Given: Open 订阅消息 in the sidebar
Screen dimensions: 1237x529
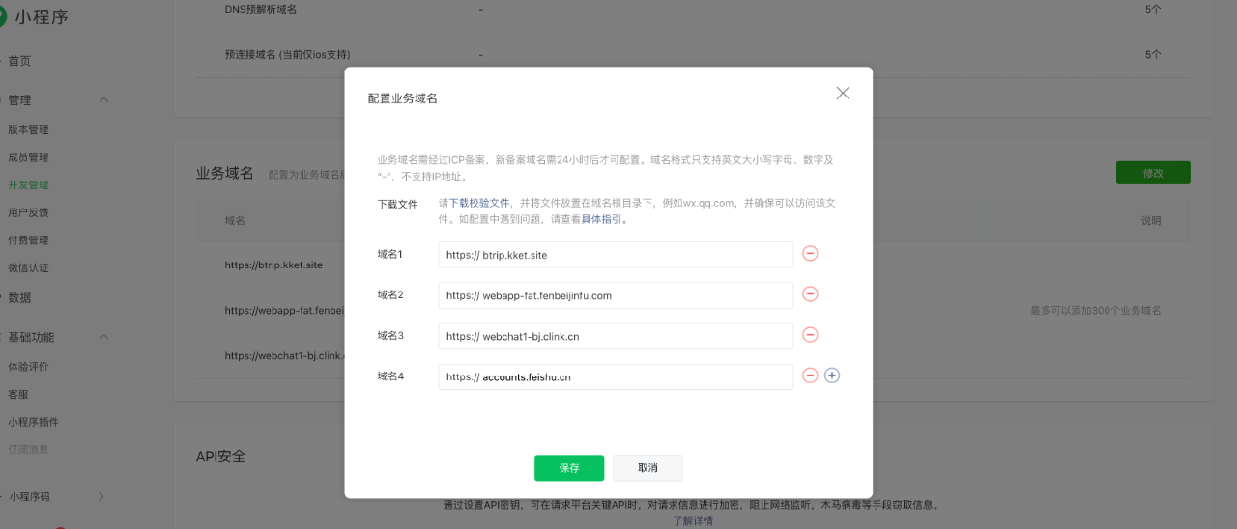Looking at the screenshot, I should pyautogui.click(x=28, y=449).
